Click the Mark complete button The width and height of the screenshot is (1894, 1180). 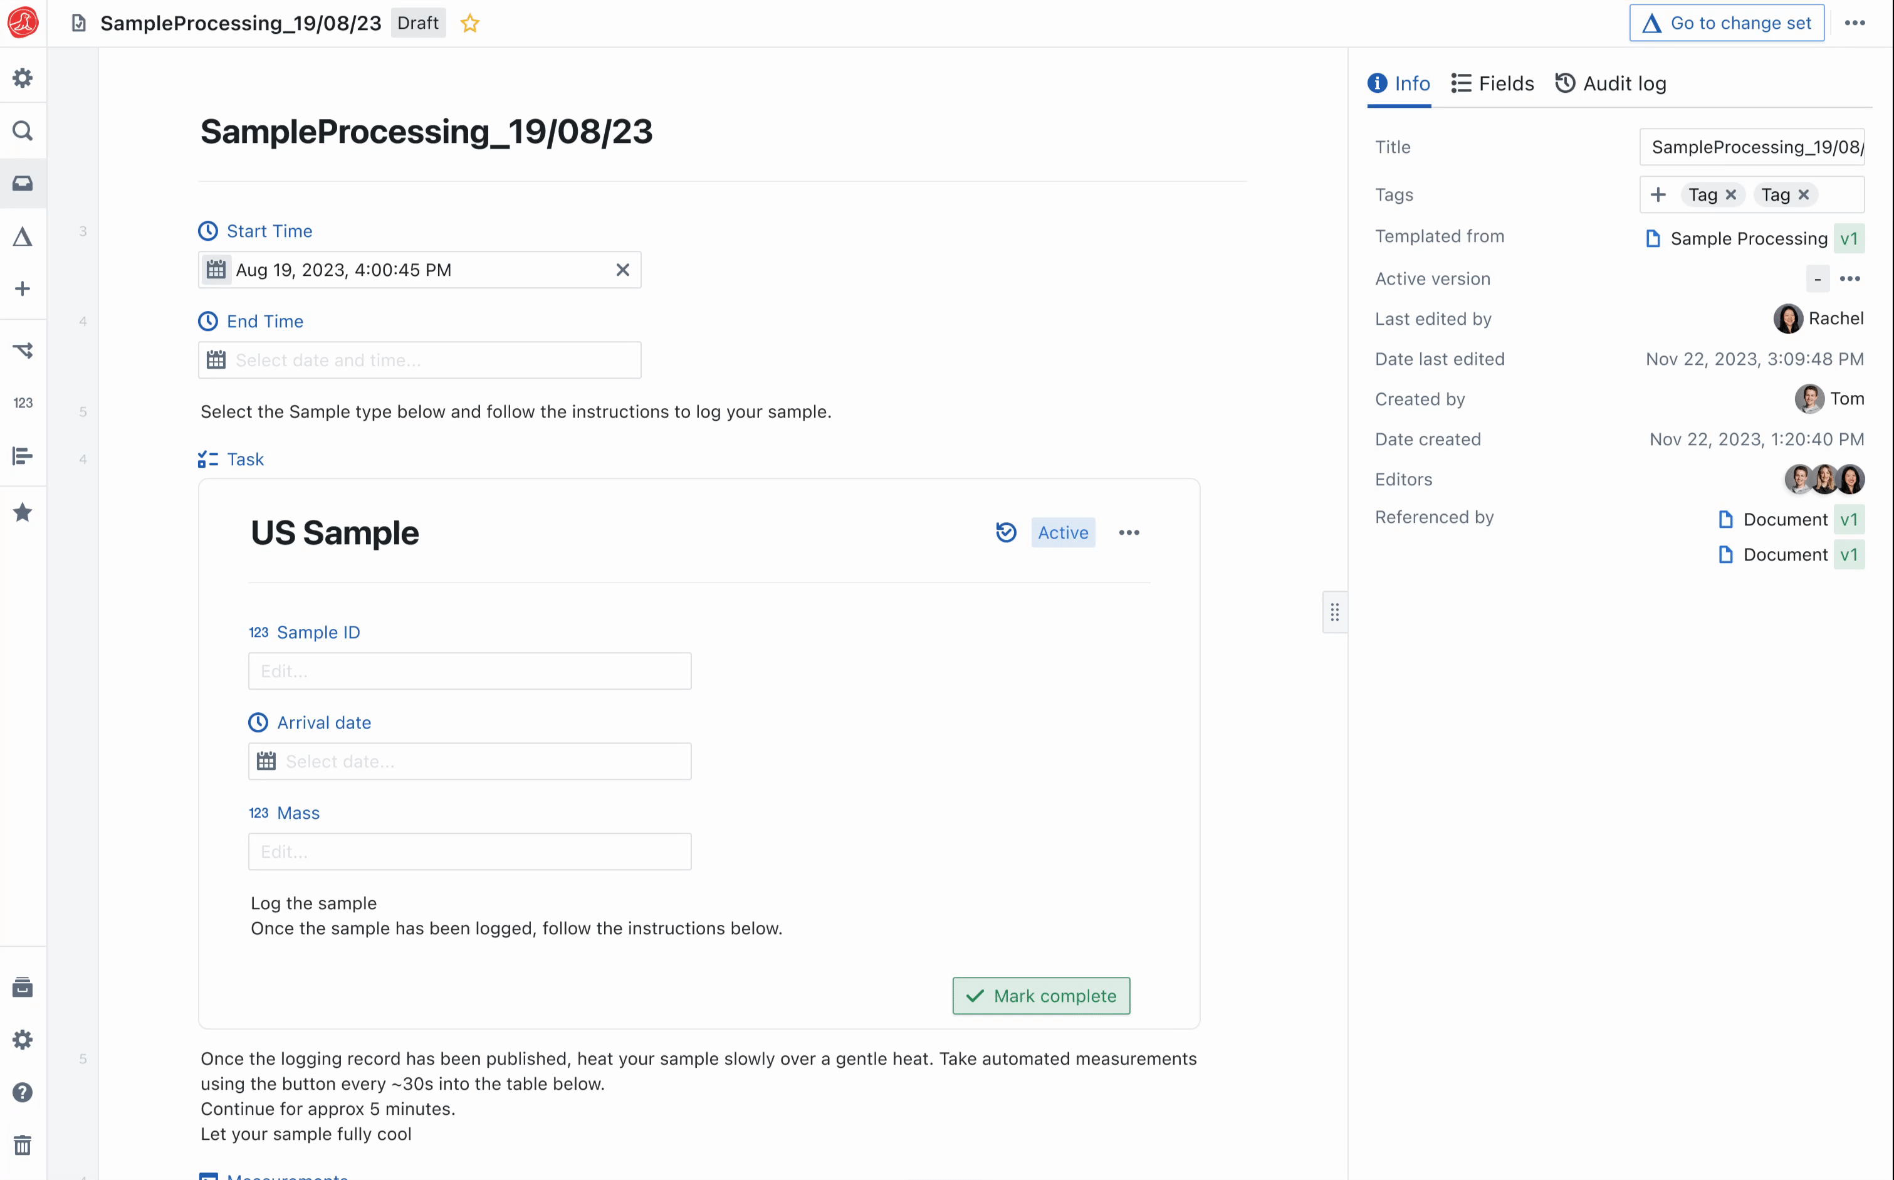pyautogui.click(x=1040, y=996)
